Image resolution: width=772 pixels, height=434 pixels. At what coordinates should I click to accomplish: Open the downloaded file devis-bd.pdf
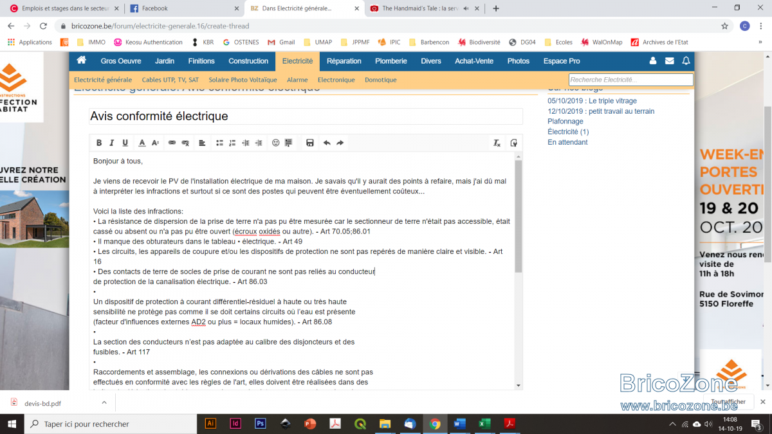tap(43, 403)
